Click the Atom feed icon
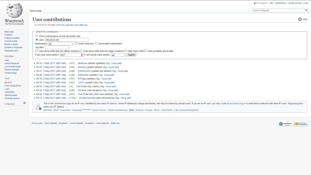The image size is (311, 175). tap(5, 83)
